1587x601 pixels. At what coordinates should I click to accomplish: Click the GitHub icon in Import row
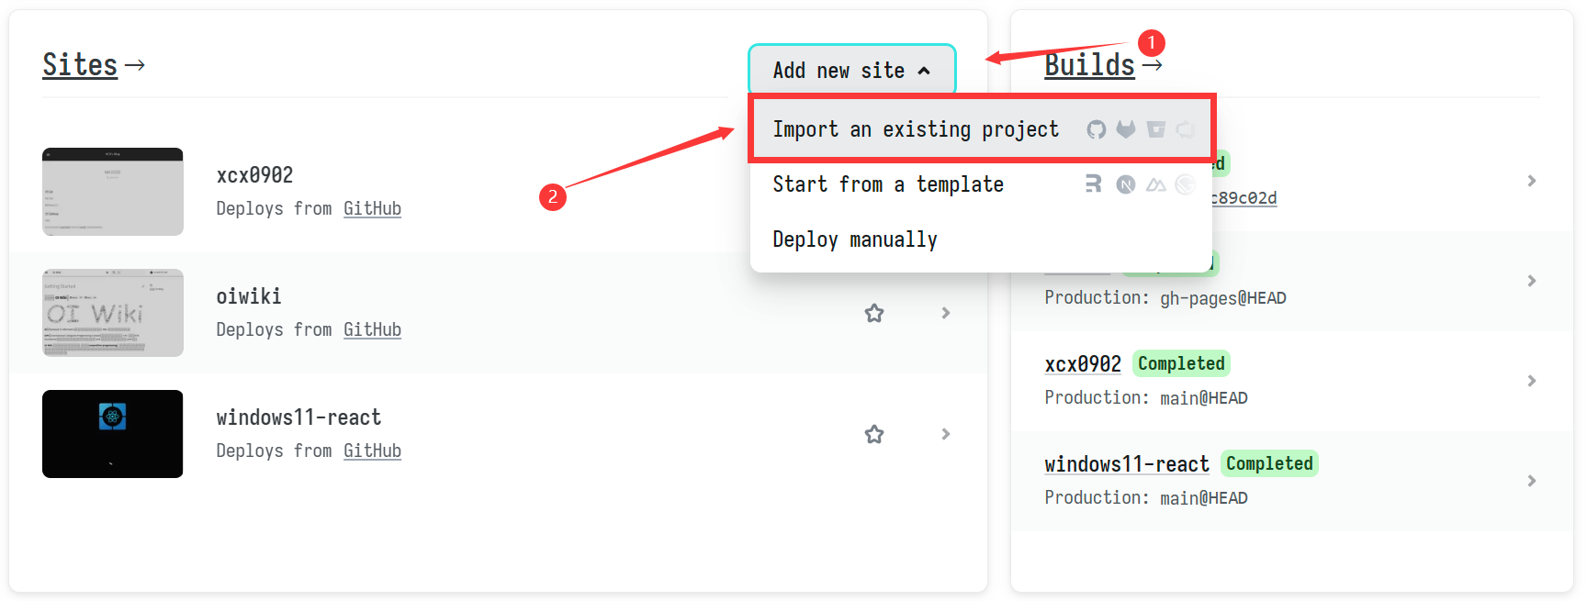coord(1096,129)
